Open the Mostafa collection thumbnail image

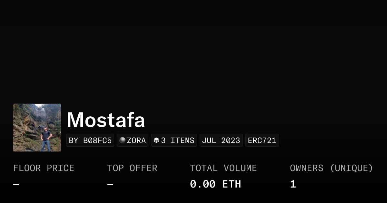[37, 128]
